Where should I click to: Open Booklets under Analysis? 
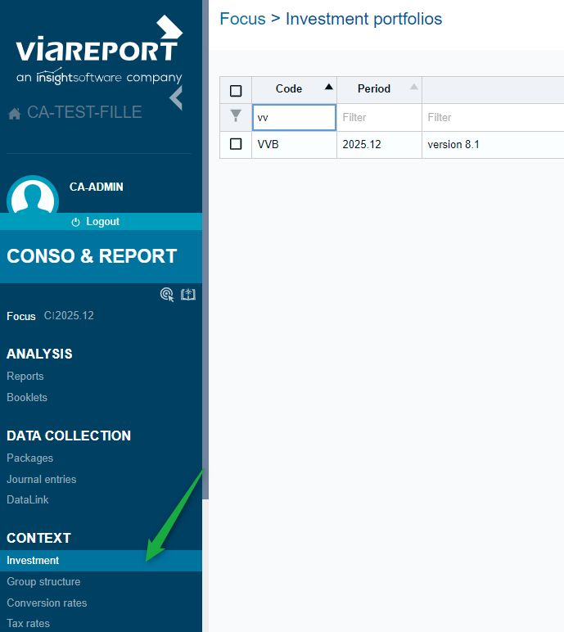click(27, 397)
